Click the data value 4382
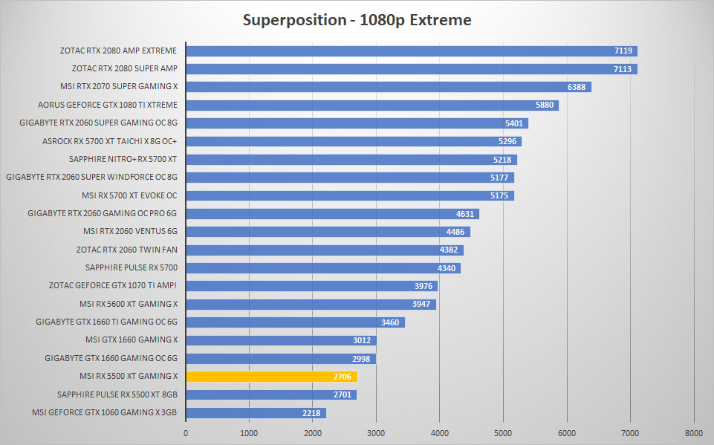 tap(449, 250)
